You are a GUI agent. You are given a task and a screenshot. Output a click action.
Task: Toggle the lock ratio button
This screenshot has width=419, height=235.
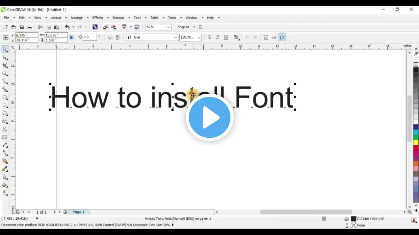tap(71, 38)
